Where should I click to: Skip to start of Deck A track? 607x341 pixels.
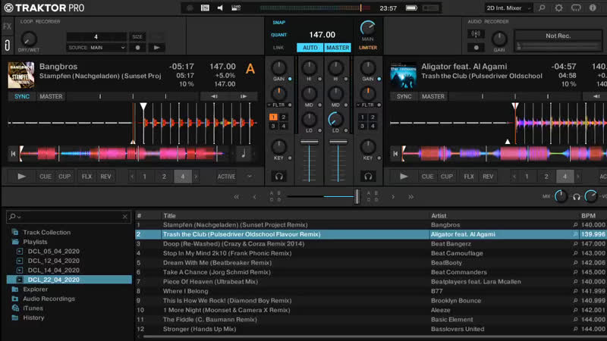click(x=13, y=154)
